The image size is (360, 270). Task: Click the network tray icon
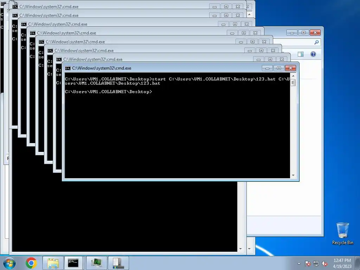coord(316,263)
